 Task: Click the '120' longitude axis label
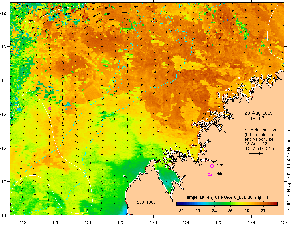point(56,222)
